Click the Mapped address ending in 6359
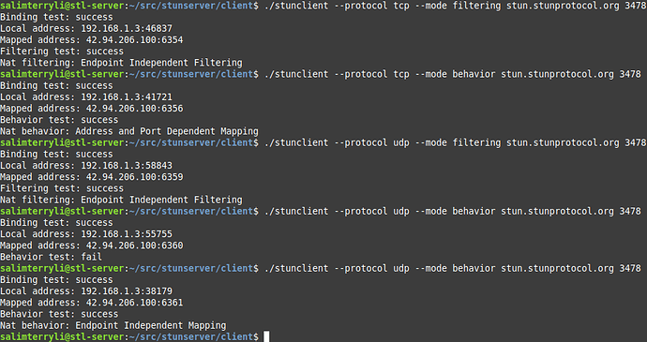This screenshot has height=342, width=647. [x=92, y=177]
